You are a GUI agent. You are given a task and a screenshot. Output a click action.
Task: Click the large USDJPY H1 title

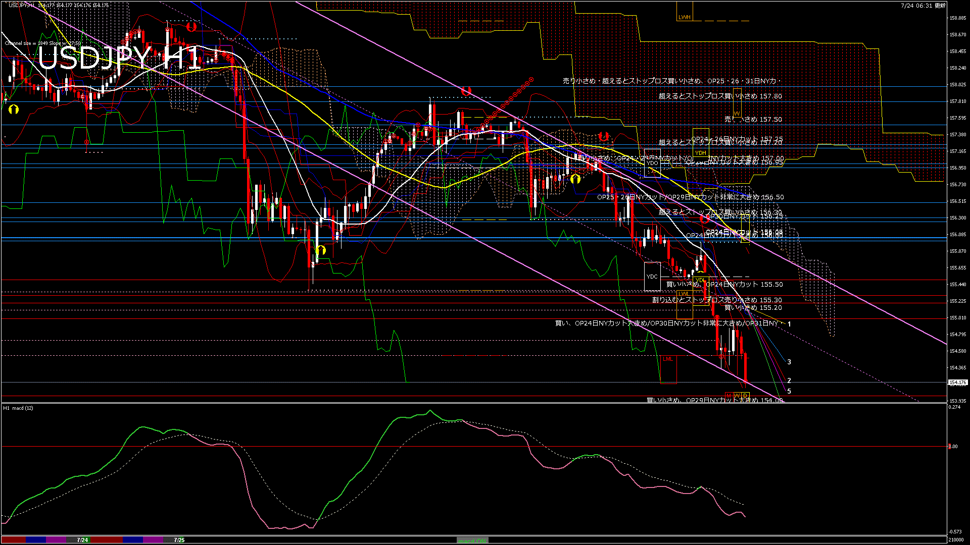(119, 58)
